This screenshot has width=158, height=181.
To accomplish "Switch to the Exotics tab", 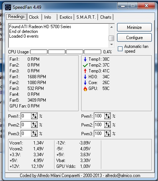I will (66, 17).
